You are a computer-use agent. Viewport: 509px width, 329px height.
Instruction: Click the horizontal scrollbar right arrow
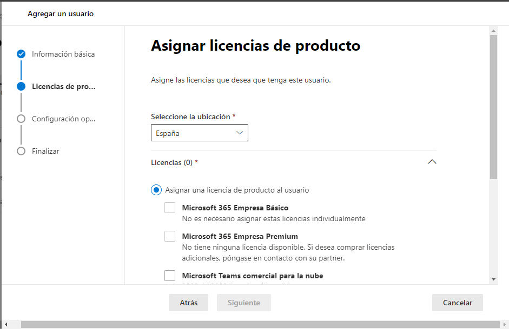tap(505, 324)
